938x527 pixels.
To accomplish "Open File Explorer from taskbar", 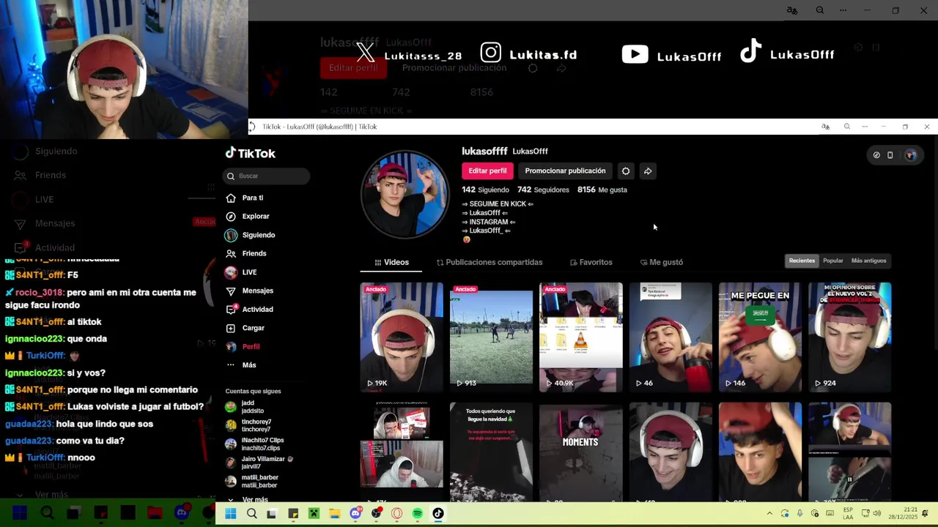I will 334,514.
